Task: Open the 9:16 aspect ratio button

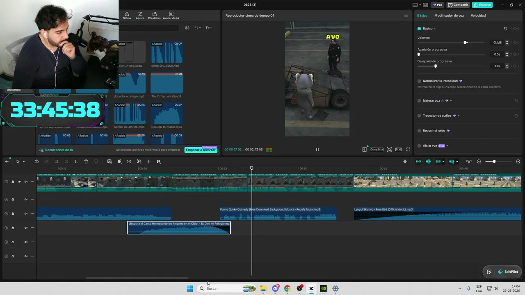Action: pos(398,150)
